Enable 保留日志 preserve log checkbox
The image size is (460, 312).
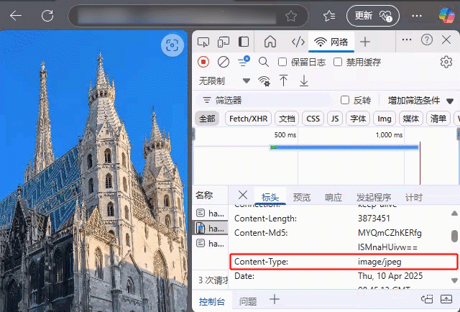282,62
